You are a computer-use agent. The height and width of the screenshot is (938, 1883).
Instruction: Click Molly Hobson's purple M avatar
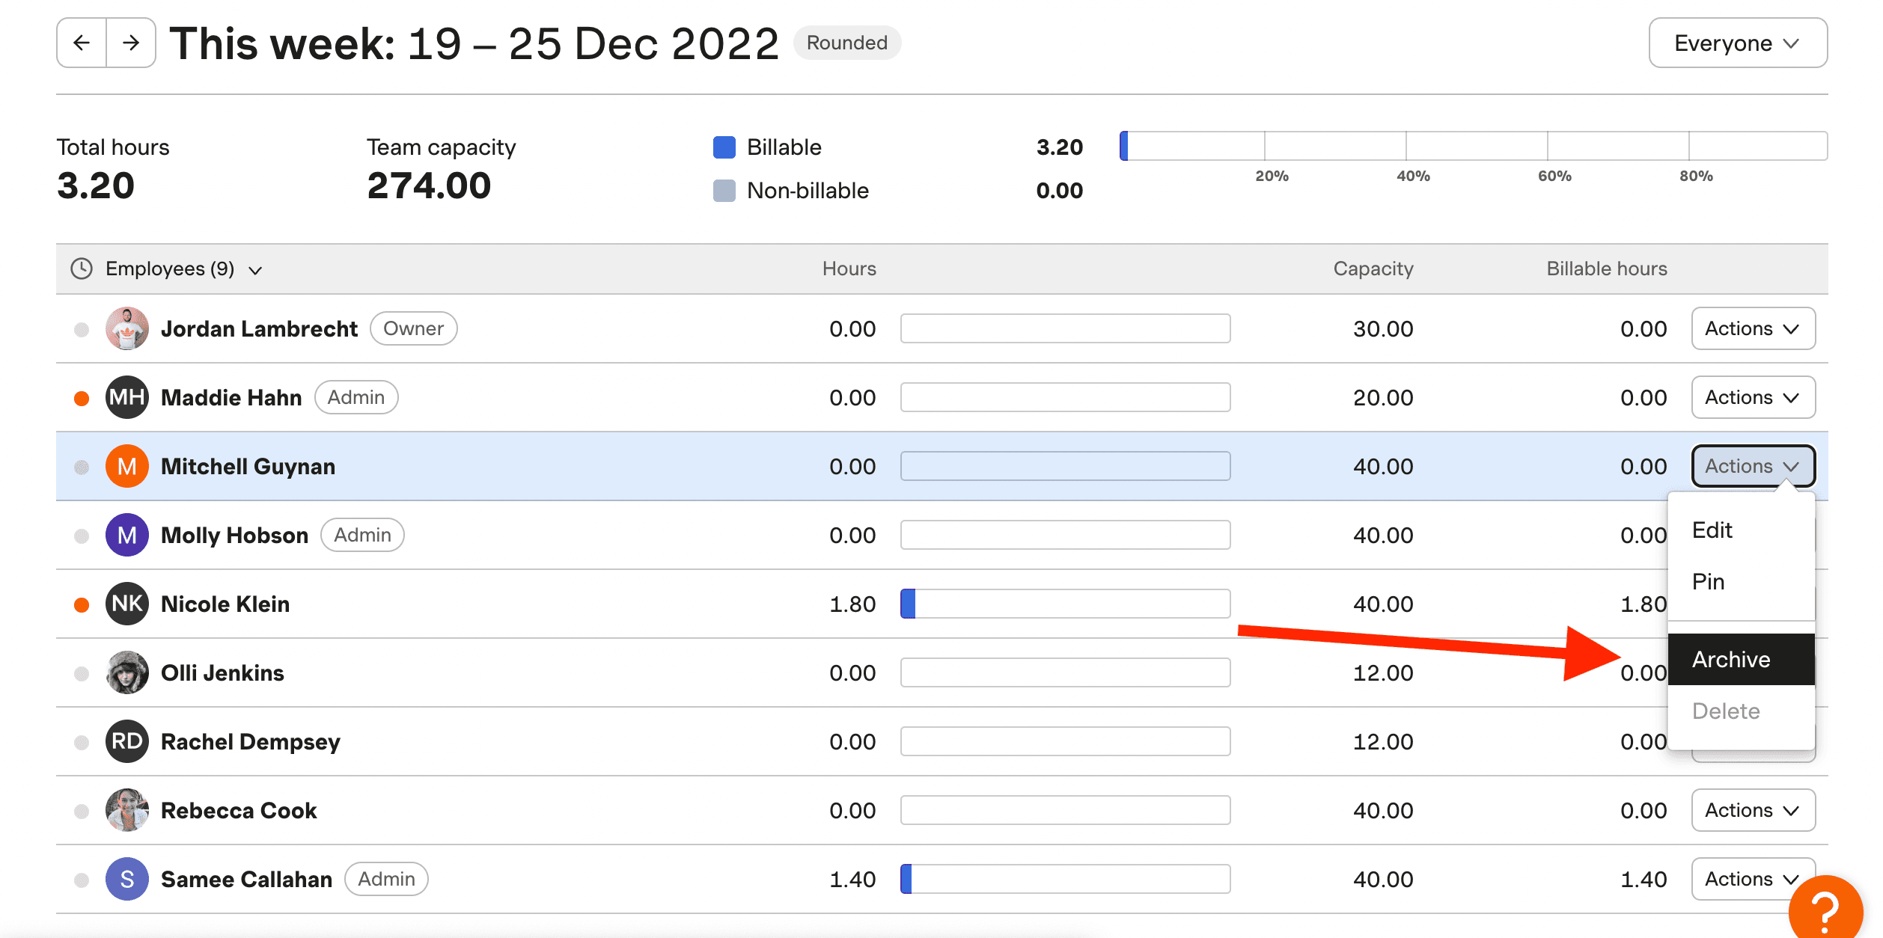[x=126, y=535]
